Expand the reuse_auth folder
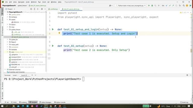 [7, 45]
